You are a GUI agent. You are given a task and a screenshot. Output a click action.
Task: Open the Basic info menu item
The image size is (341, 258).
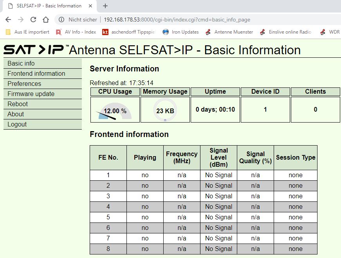coord(21,63)
